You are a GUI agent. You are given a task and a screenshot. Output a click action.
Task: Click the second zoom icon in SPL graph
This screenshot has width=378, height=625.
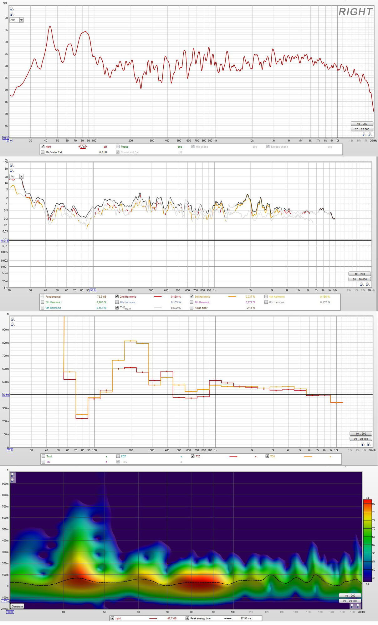(x=12, y=14)
